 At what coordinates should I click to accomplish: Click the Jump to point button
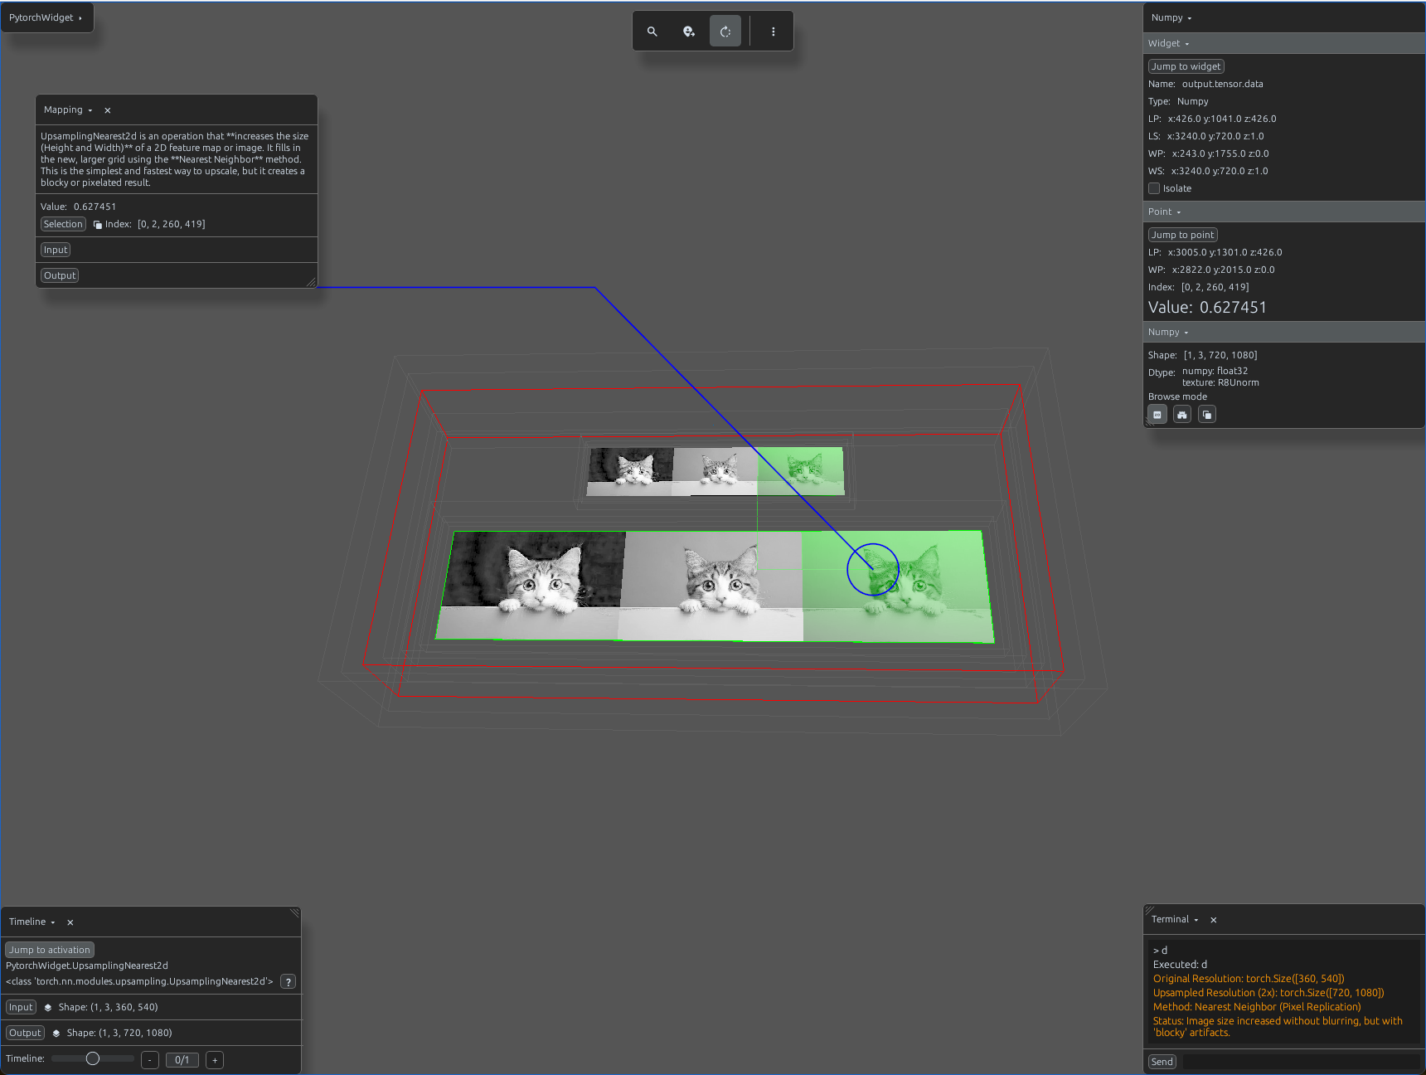coord(1183,235)
